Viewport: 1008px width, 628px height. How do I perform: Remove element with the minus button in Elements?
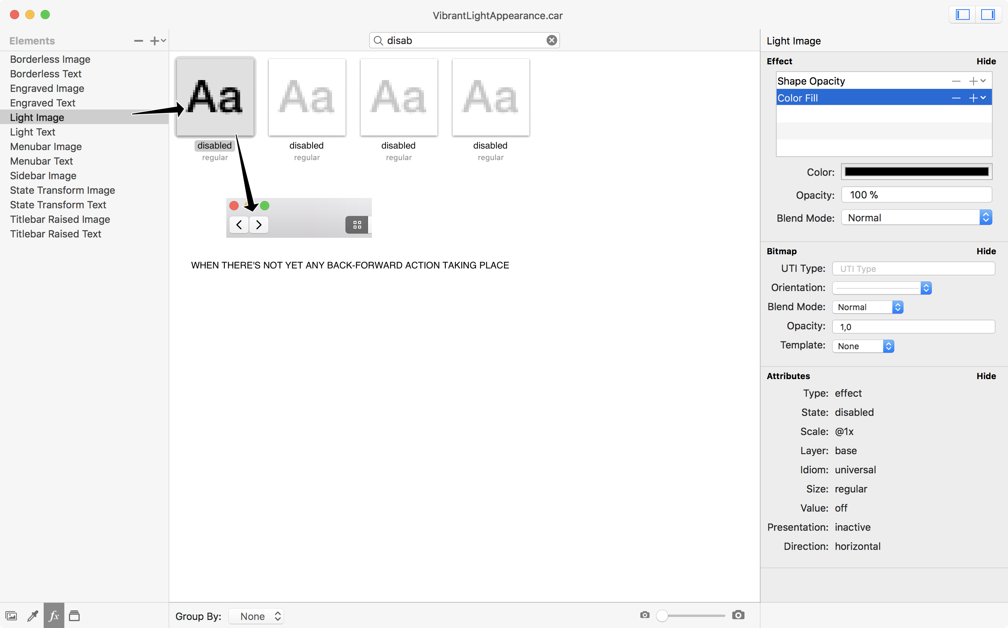138,41
